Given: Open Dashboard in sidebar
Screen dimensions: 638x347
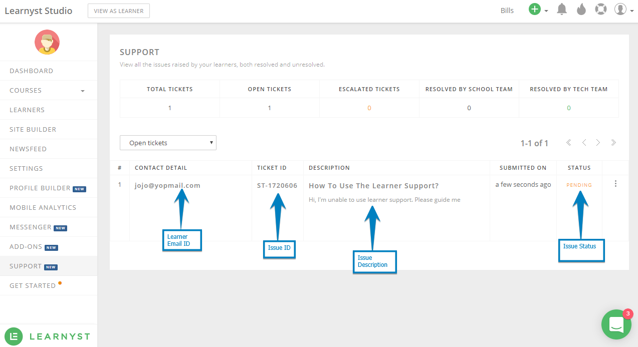Looking at the screenshot, I should click(49, 71).
